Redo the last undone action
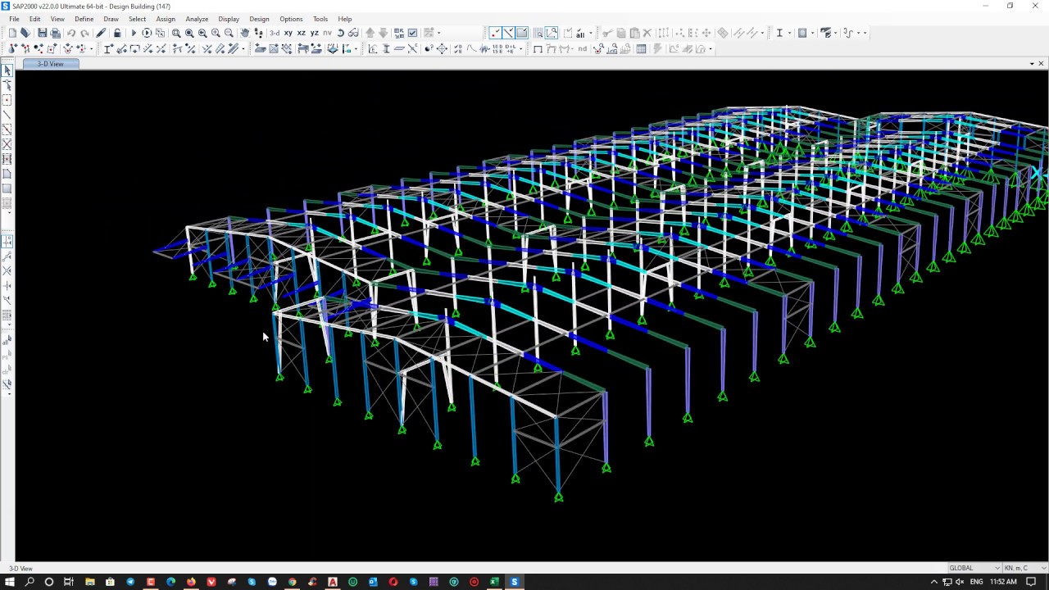Screen dimensions: 1049x590 click(84, 33)
